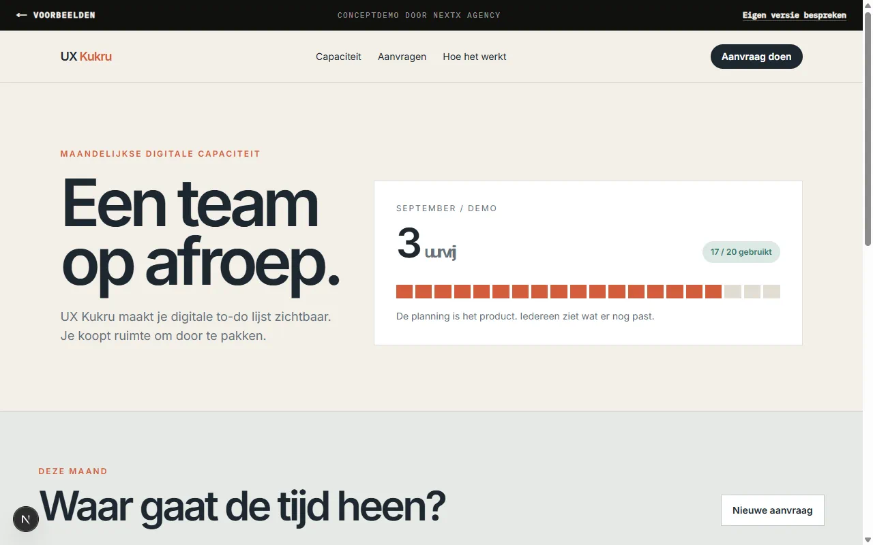Click the orange capacity usage block bar
Image resolution: width=873 pixels, height=545 pixels.
click(x=588, y=292)
